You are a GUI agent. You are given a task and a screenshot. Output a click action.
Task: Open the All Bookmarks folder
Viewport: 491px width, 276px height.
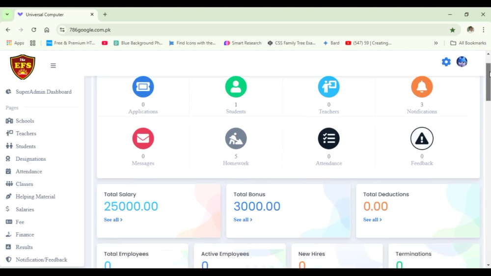(x=468, y=43)
